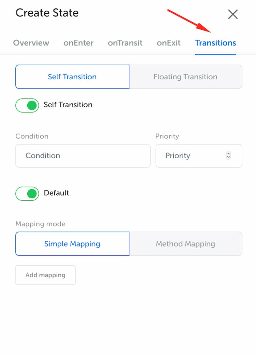This screenshot has height=356, width=256.
Task: Click the Priority field stepper arrows
Action: point(228,156)
